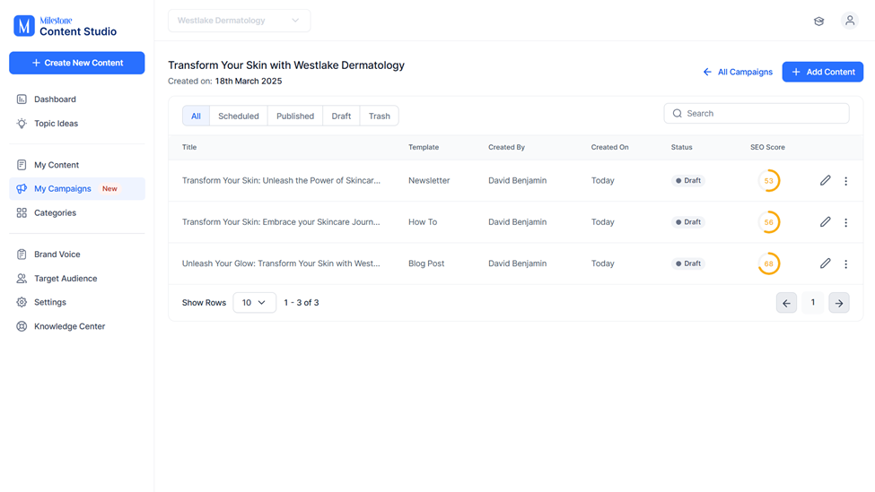Viewport: 875px width, 492px height.
Task: Click the SEO score 56 ring
Action: click(768, 221)
